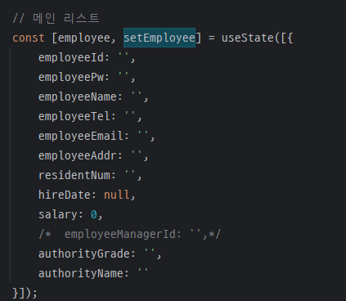Screen dimensions: 346x301
Task: Click the employeeEmail property
Action: pos(81,137)
